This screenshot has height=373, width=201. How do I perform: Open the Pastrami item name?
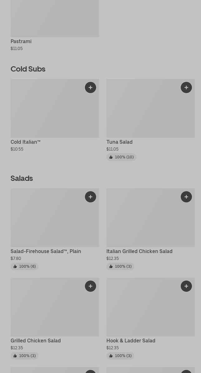21,41
